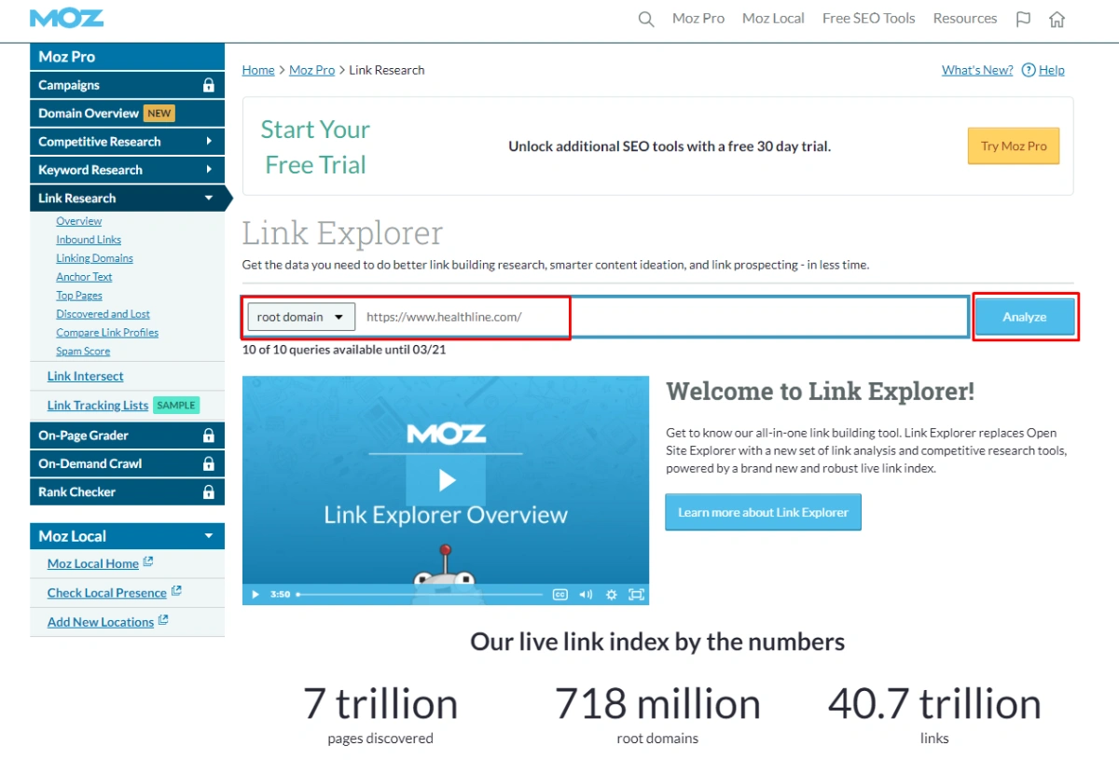Click the Try Moz Pro button
Image resolution: width=1119 pixels, height=760 pixels.
pos(1014,146)
